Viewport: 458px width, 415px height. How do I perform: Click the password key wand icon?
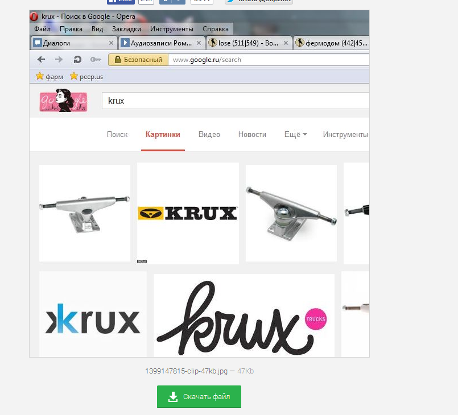(95, 60)
